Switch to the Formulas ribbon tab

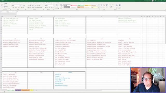(21, 3)
